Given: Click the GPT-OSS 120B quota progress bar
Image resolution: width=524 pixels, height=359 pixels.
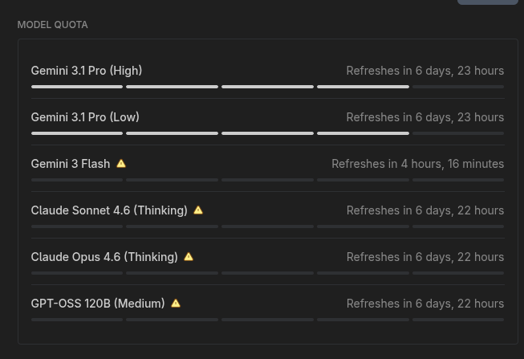Looking at the screenshot, I should point(267,320).
